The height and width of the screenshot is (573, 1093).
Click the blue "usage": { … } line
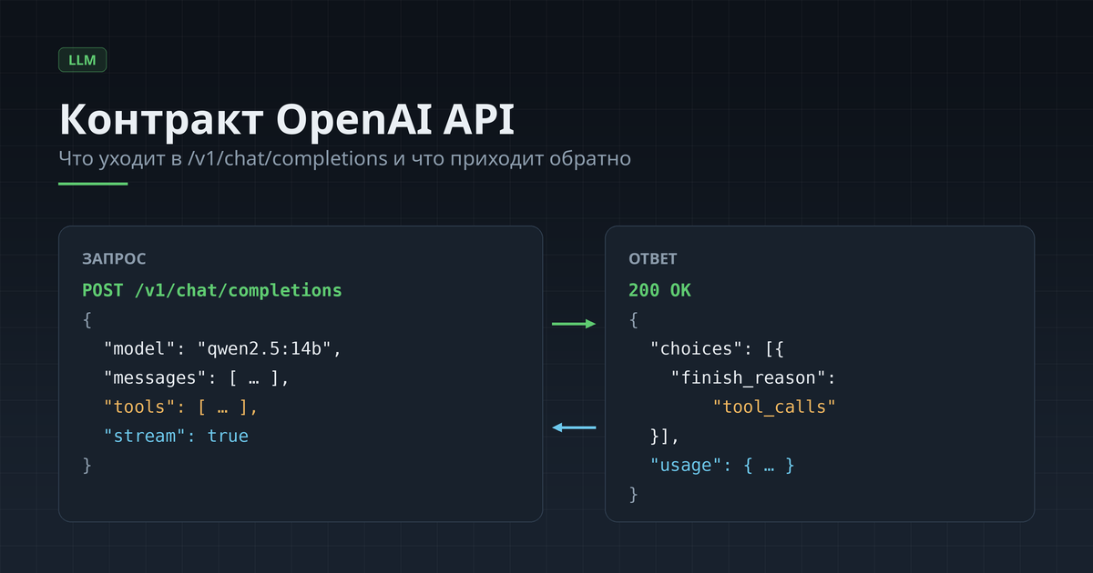722,466
